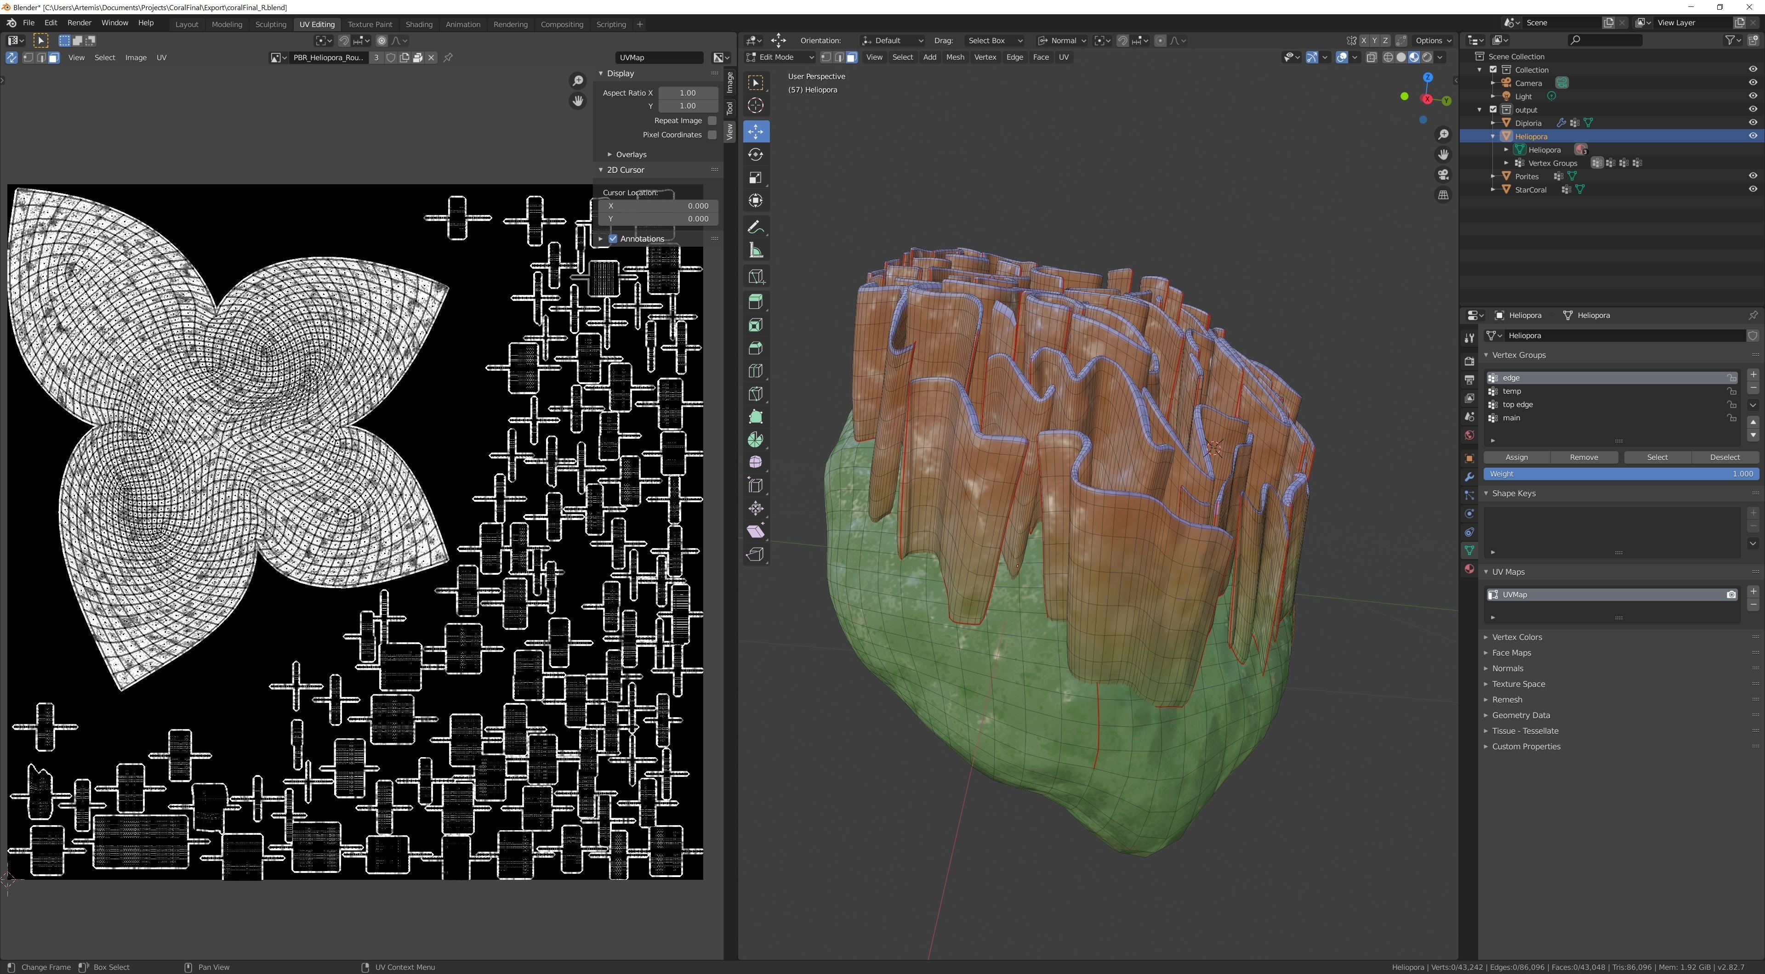Screen dimensions: 1765x974
Task: Enable Repeat Image checkbox
Action: (712, 120)
